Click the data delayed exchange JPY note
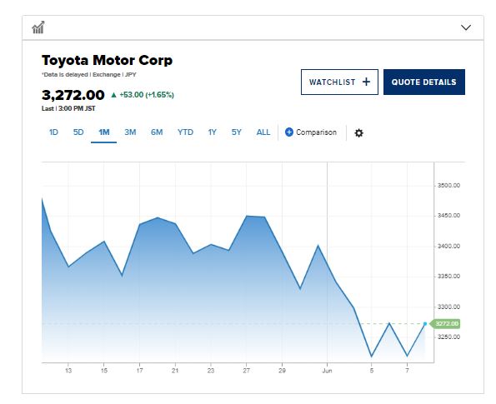Screen dimensions: 496x404 [89, 75]
